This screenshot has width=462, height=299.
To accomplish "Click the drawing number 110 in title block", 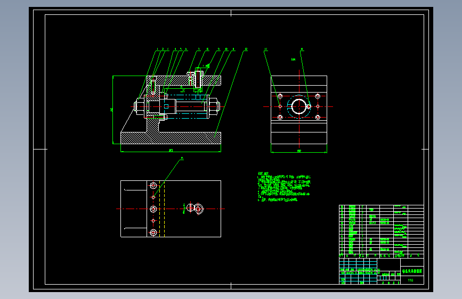I will [x=410, y=280].
